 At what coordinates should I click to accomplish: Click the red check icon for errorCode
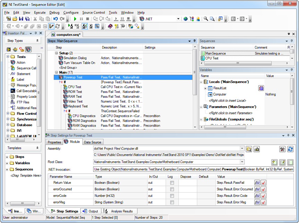pyautogui.click(x=263, y=195)
